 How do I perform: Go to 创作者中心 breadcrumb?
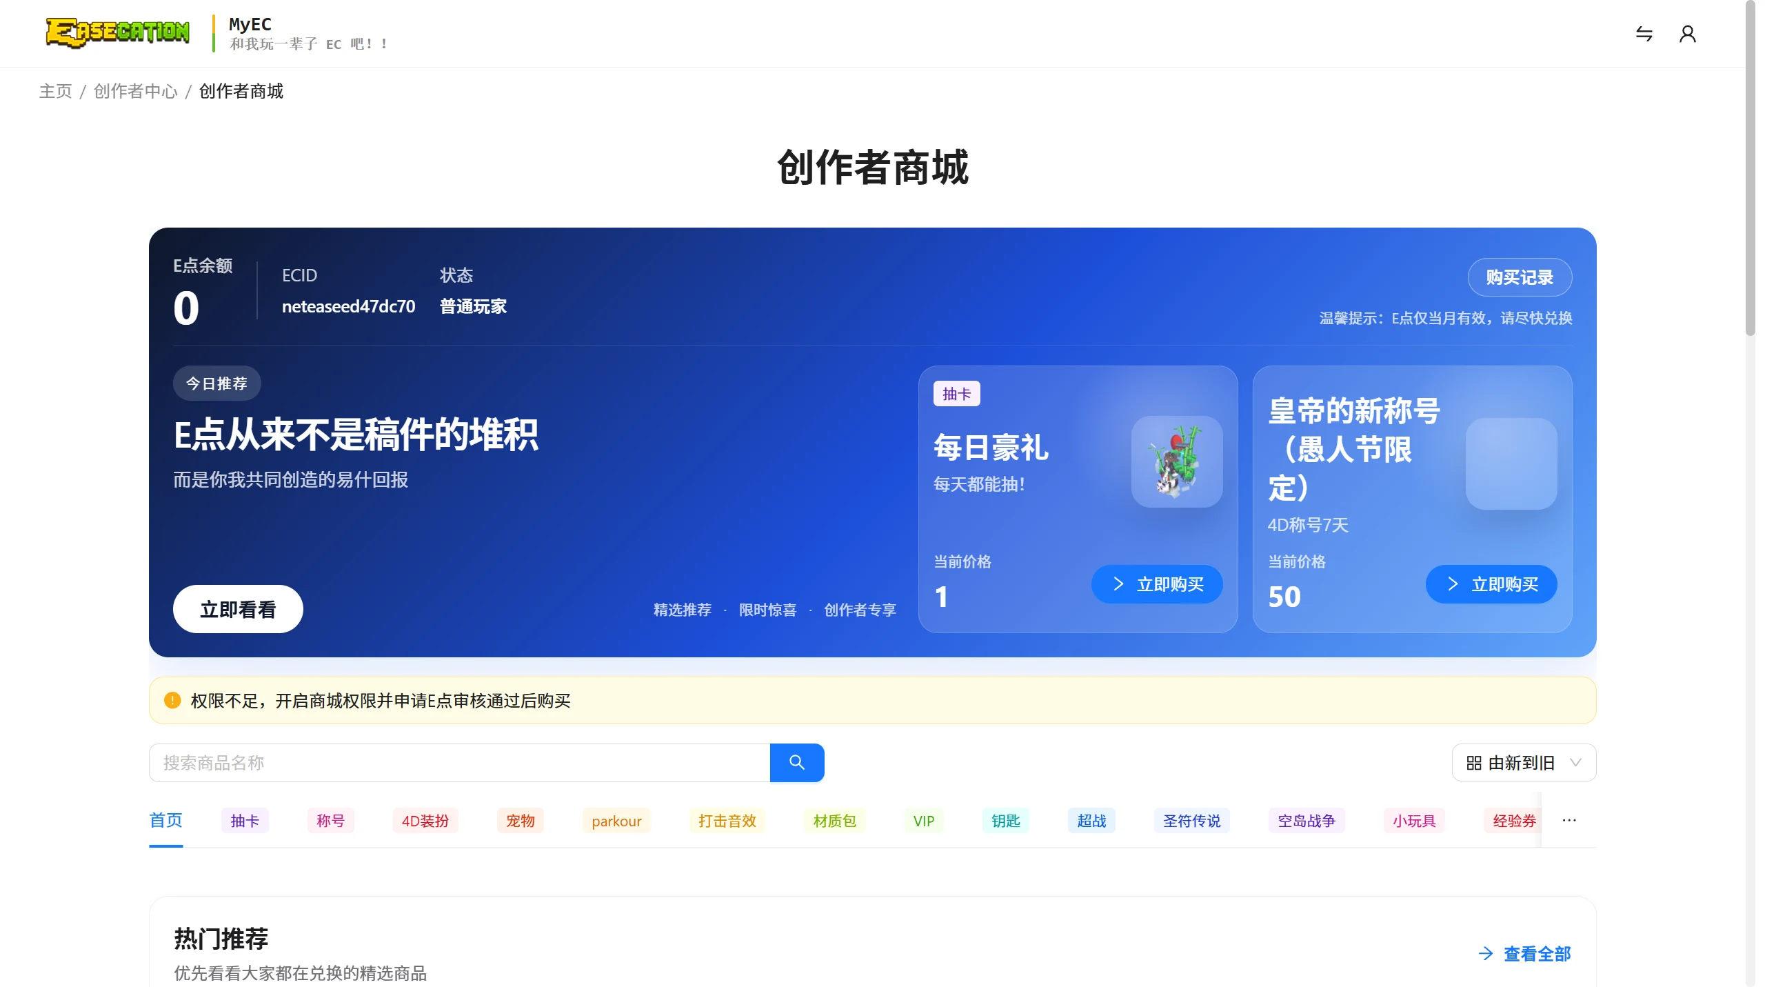pyautogui.click(x=136, y=91)
